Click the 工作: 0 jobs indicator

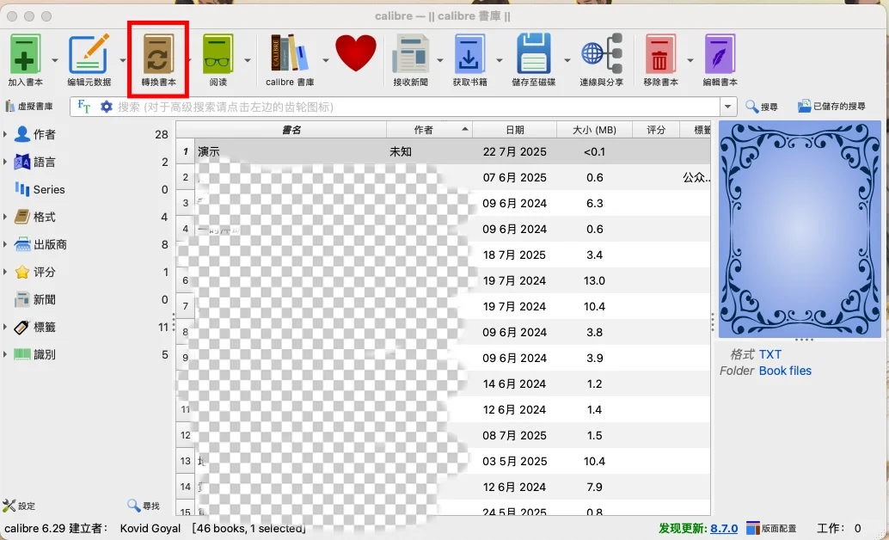pos(839,529)
